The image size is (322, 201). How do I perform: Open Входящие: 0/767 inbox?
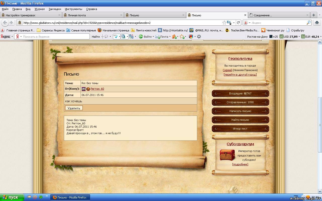[x=240, y=93]
